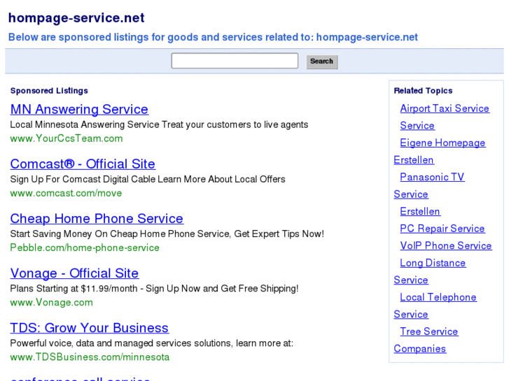Click 'Powerful voice, data and managed services' description

[x=152, y=343]
